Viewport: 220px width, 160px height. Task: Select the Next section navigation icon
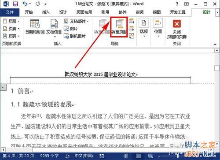point(132,28)
